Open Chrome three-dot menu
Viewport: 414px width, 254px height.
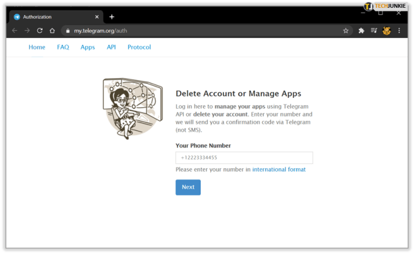click(x=399, y=31)
